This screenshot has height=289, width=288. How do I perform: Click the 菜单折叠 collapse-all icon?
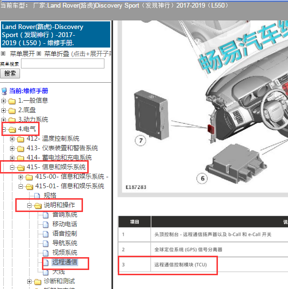(x=39, y=54)
